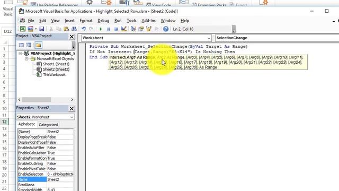Screen dimensions: 339x191
Task: Open the Help menu
Action: pos(185,21)
